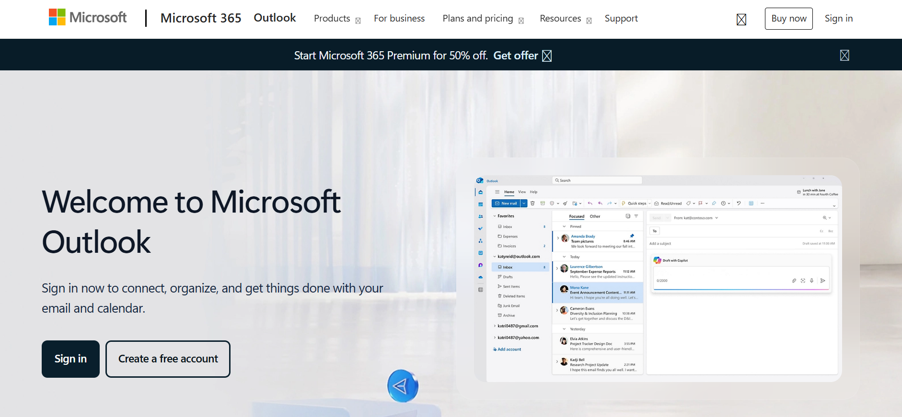This screenshot has height=417, width=902.
Task: Click the attach paperclip icon in the Copilot box
Action: (794, 281)
